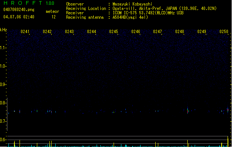Click the 0246 time axis marker
232x147 pixels.
click(x=136, y=32)
